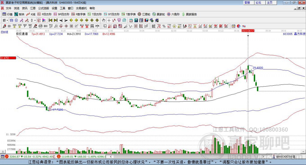
Task: Click the 2023-04-17 date marker
Action: click(x=248, y=31)
